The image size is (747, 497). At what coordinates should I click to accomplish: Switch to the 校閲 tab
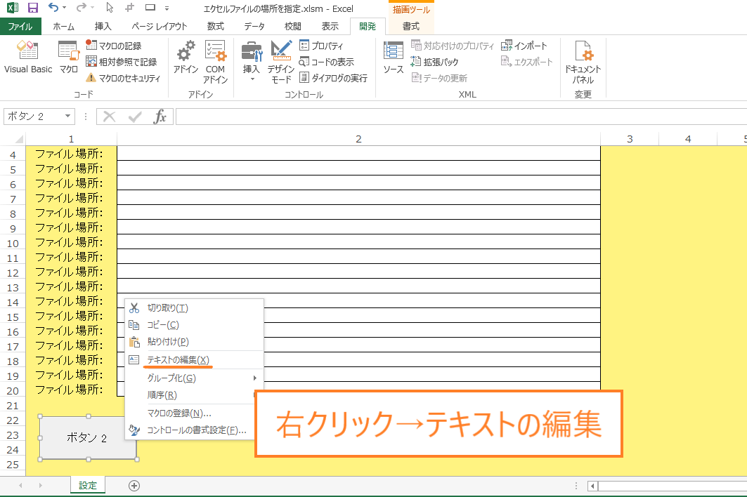(x=292, y=26)
